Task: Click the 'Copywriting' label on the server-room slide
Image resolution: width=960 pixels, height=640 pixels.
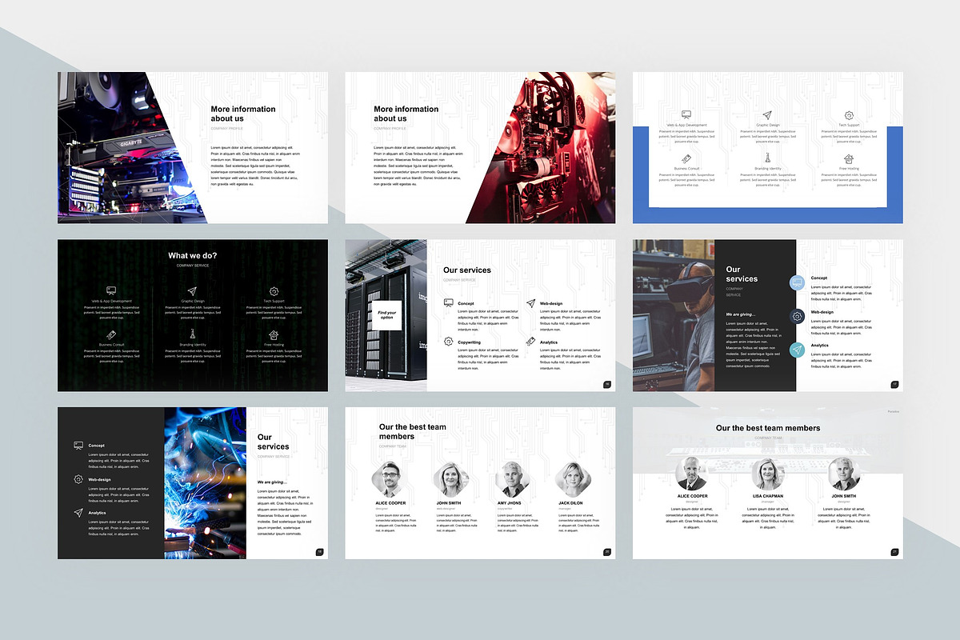Action: tap(470, 342)
